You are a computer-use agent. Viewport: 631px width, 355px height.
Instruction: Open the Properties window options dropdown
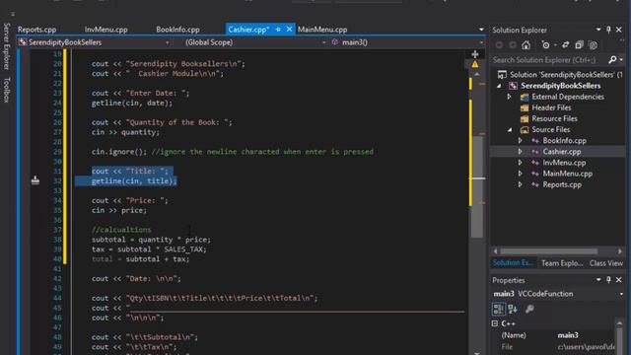pyautogui.click(x=598, y=279)
